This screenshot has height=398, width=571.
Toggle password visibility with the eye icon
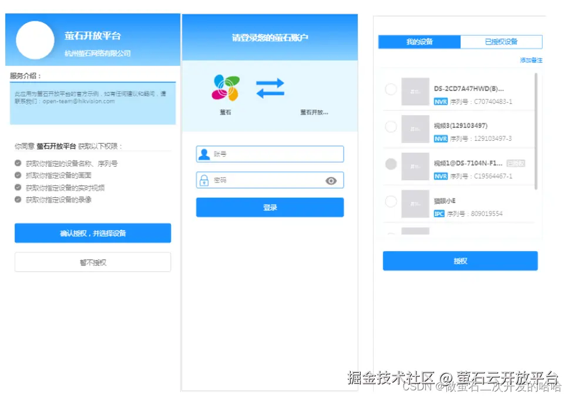[331, 181]
